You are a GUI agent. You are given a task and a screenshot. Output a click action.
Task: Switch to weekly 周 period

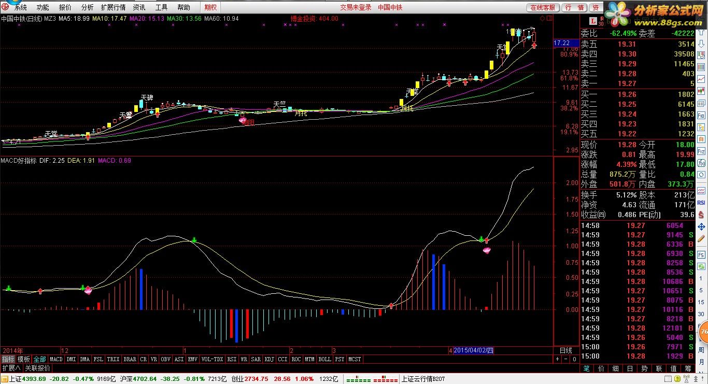pos(701,350)
